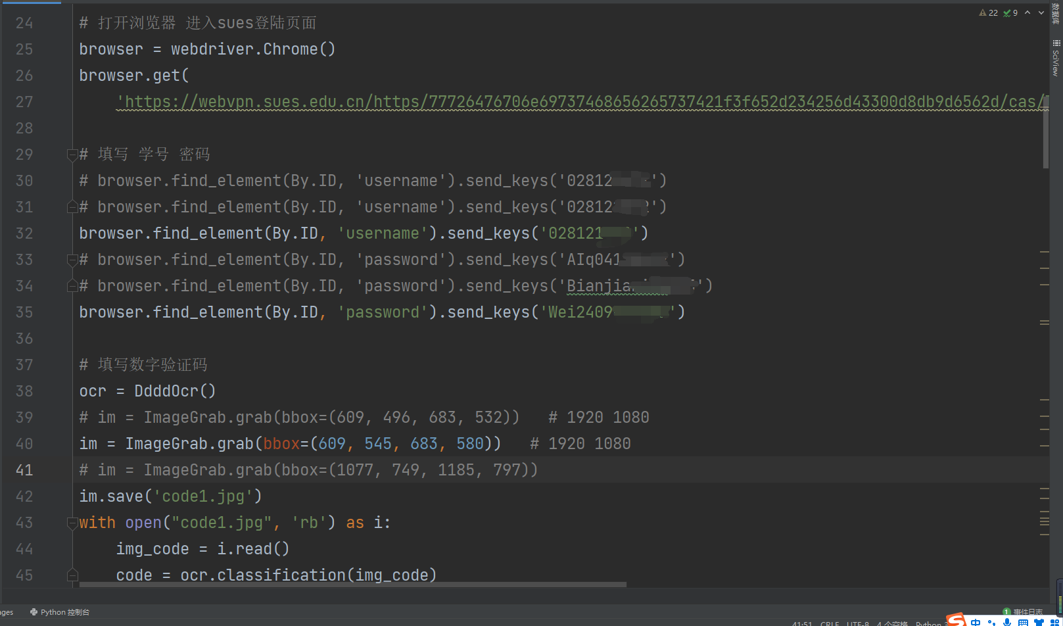Click the 'username' string on line 32
The width and height of the screenshot is (1063, 626).
tap(383, 233)
